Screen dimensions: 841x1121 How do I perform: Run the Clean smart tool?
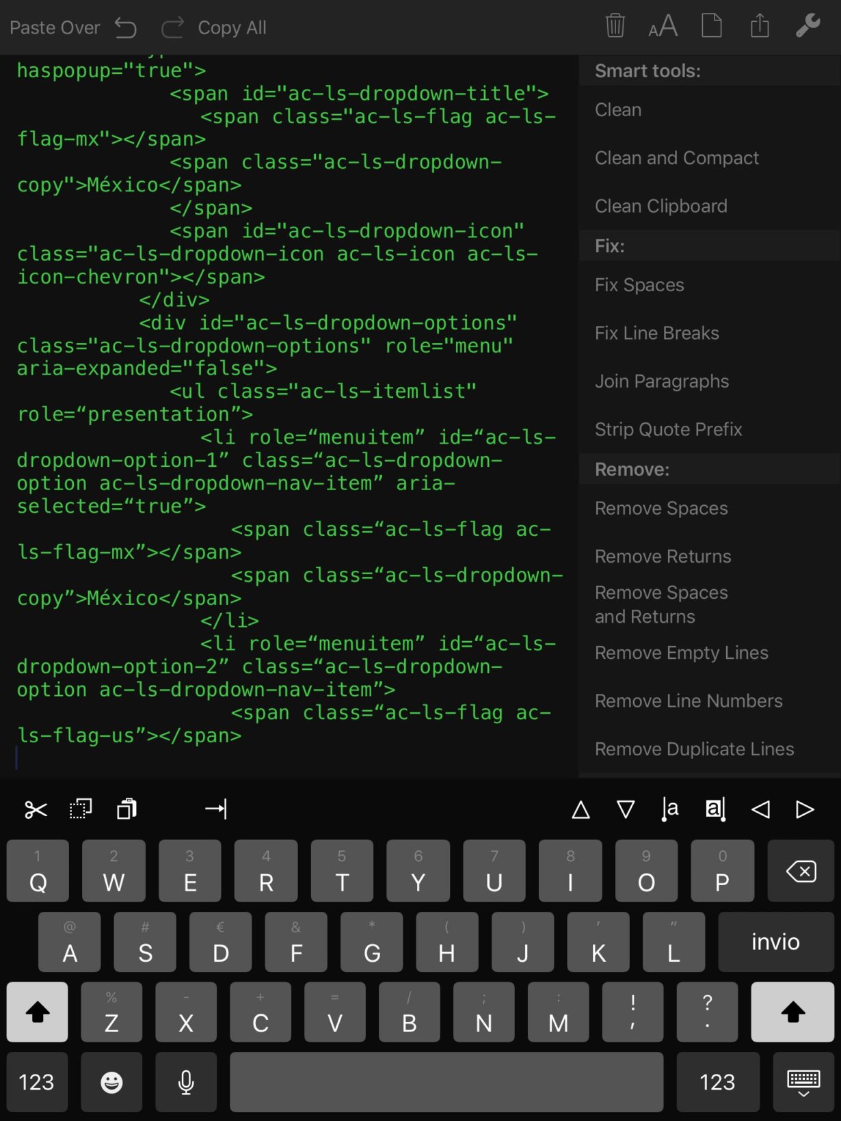pyautogui.click(x=710, y=110)
